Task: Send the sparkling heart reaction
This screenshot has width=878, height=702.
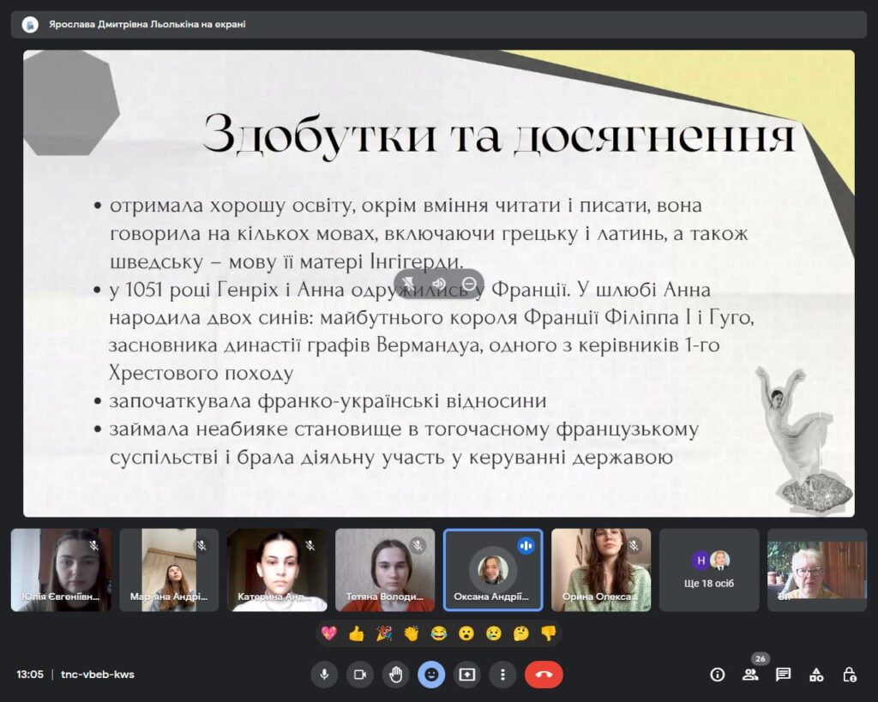Action: coord(328,633)
